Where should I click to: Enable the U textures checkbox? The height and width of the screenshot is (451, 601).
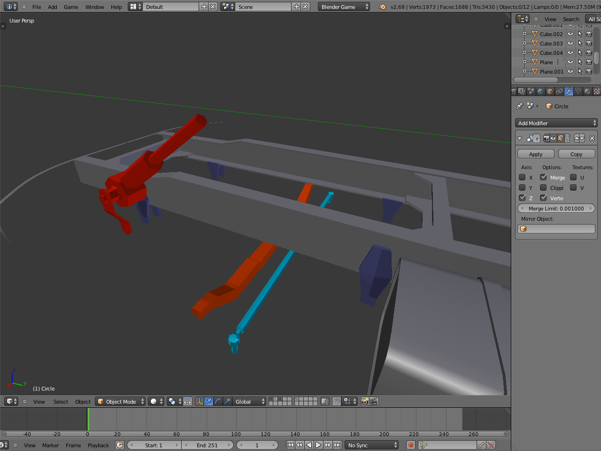[x=573, y=177]
